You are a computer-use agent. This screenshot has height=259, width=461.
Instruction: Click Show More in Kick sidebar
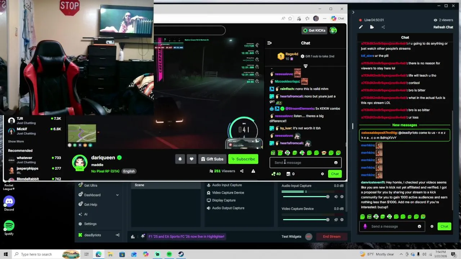point(16,141)
